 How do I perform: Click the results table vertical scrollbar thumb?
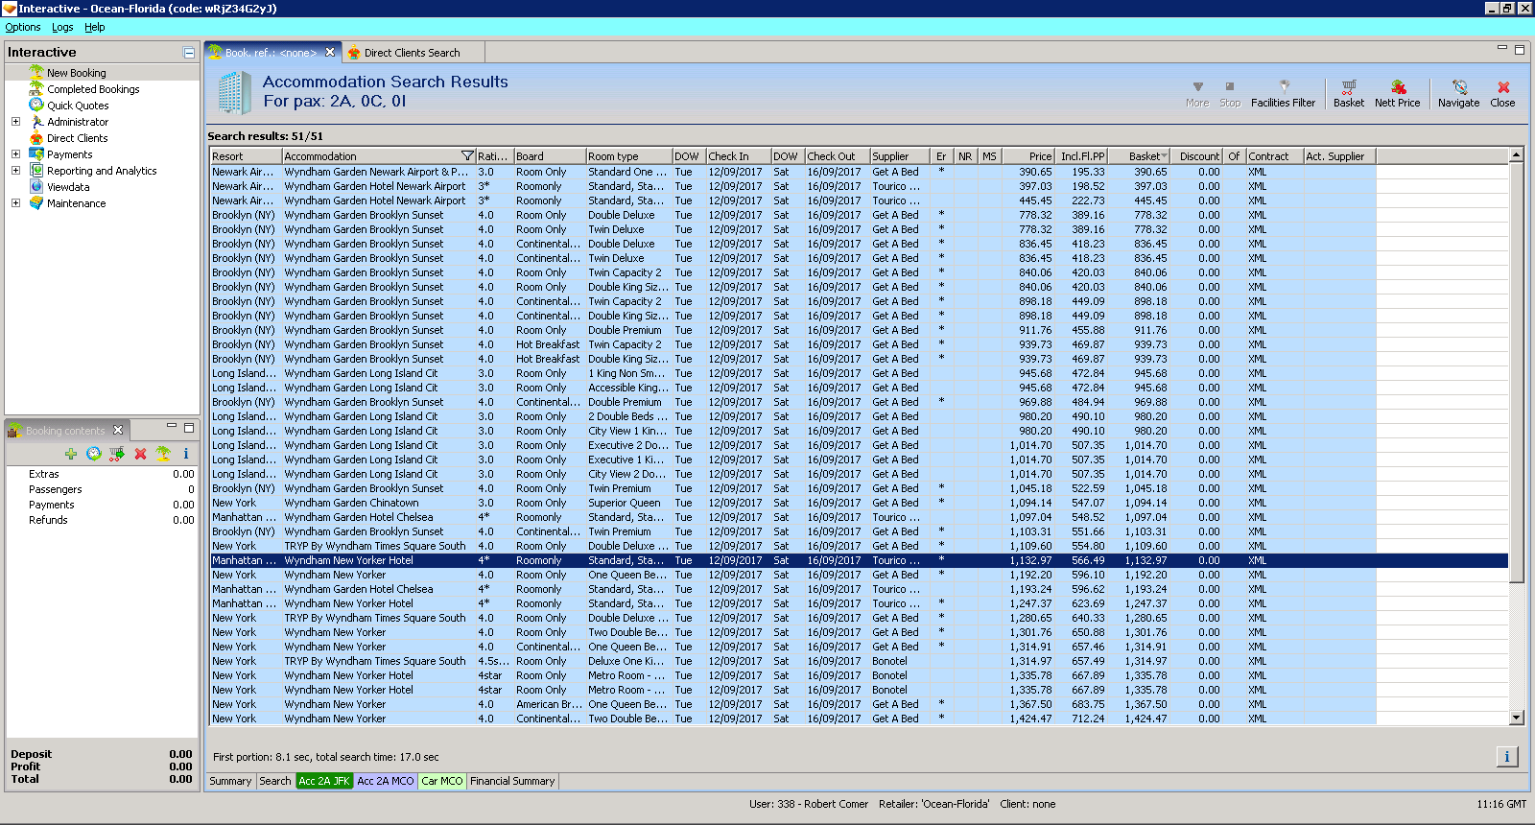click(x=1516, y=374)
